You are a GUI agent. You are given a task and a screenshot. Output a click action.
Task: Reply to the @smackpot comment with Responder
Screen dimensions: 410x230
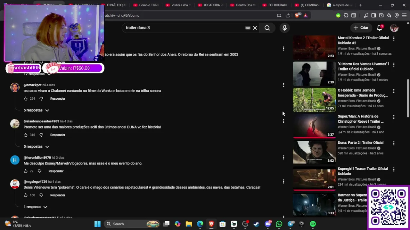coord(58,99)
